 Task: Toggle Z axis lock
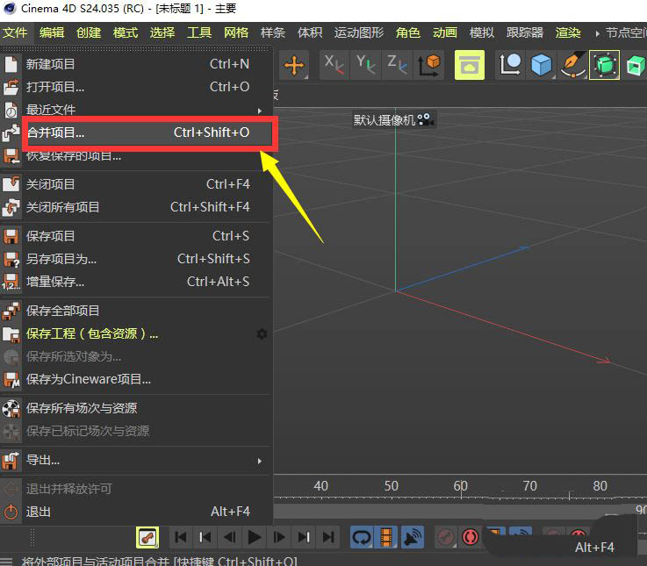[397, 65]
